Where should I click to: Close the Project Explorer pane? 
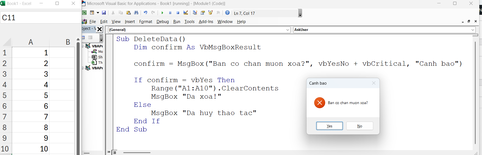(x=100, y=29)
